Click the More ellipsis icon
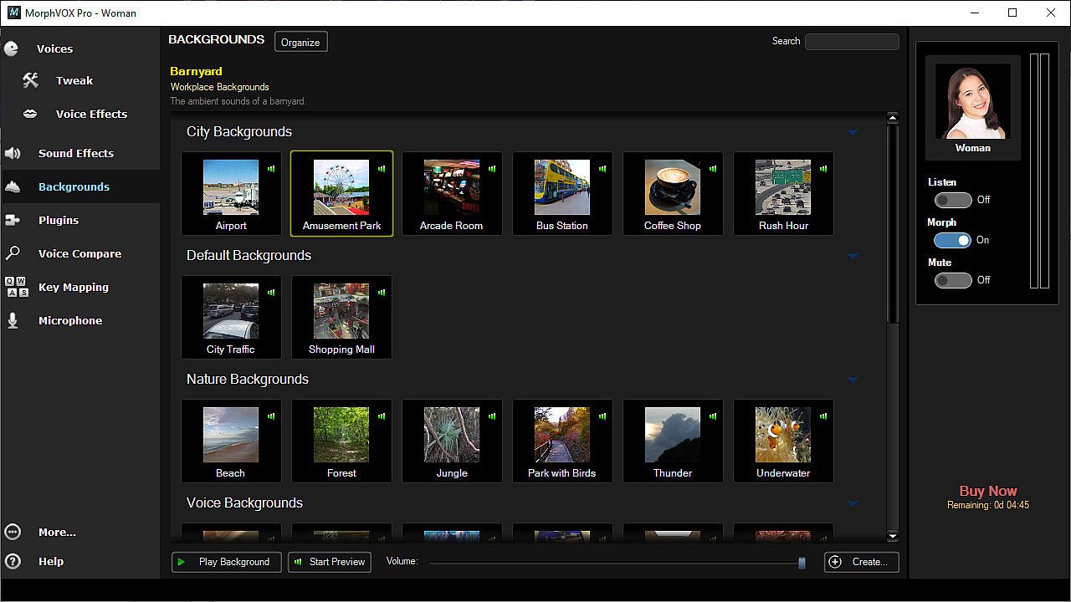1071x602 pixels. [x=13, y=532]
